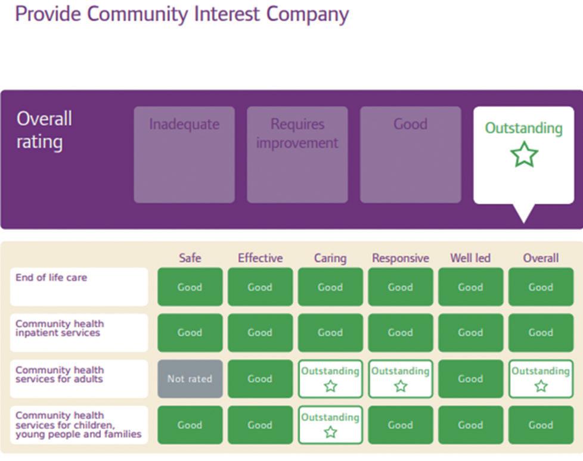Image resolution: width=583 pixels, height=461 pixels.
Task: Click the Overall column header
Action: (541, 258)
